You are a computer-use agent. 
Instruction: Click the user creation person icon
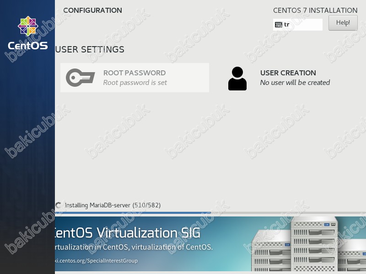click(237, 79)
